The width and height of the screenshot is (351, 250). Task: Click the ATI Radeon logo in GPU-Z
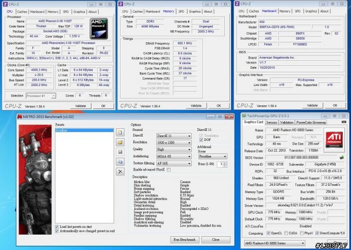click(x=334, y=140)
